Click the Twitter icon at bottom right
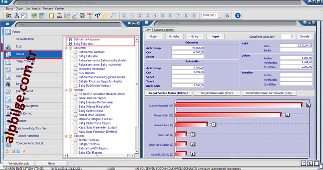The height and width of the screenshot is (170, 323). point(310,163)
